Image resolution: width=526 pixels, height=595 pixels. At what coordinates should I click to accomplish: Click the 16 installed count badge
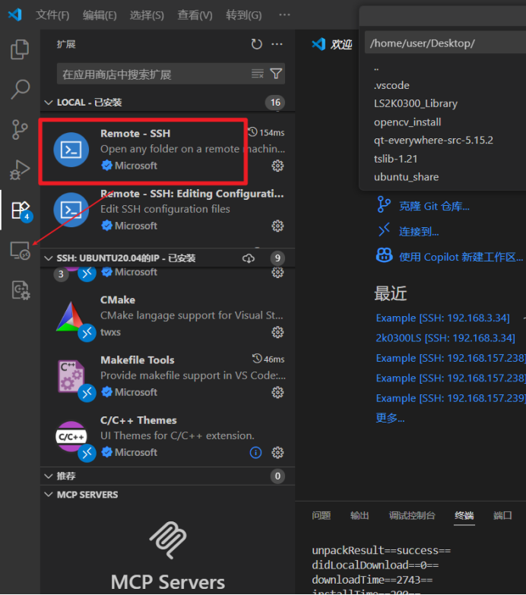pos(275,103)
